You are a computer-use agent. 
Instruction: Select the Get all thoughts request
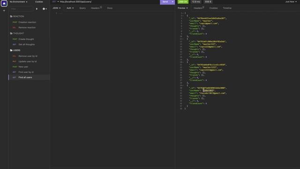tap(29, 45)
